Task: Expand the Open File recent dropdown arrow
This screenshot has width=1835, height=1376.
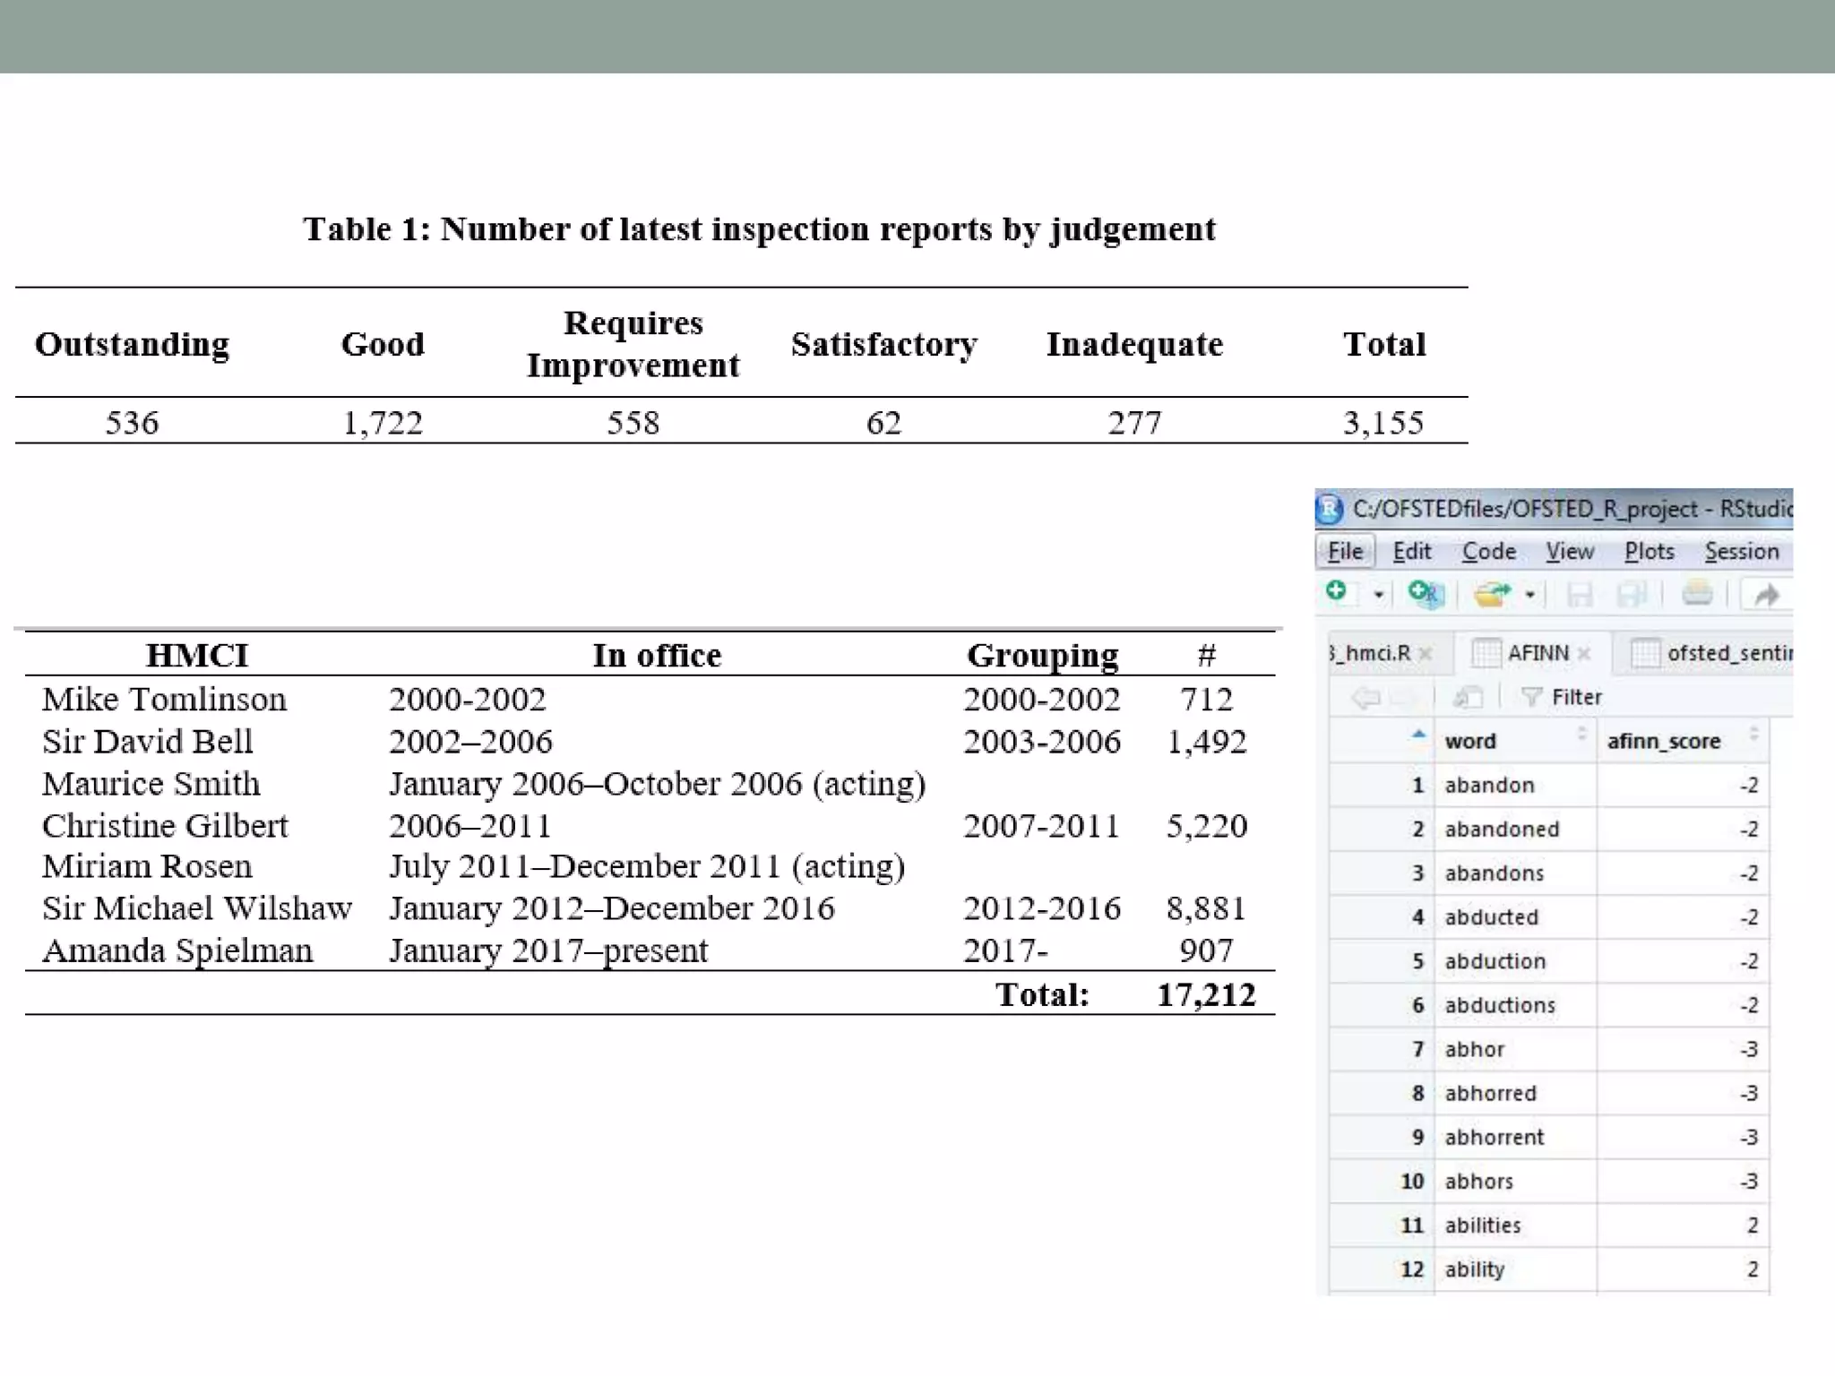Action: [1530, 595]
